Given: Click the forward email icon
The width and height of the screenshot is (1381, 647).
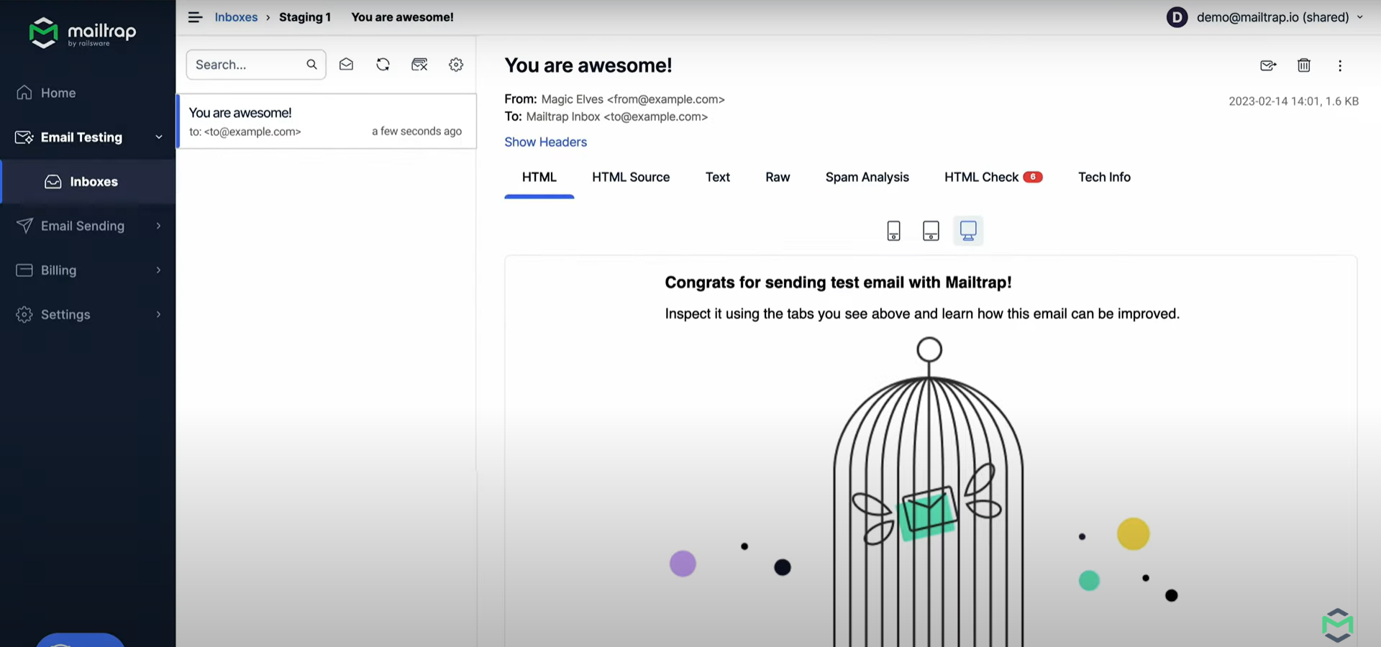Looking at the screenshot, I should point(1268,65).
